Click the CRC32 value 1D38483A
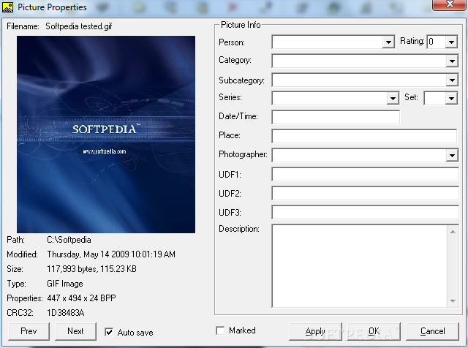 tap(66, 313)
